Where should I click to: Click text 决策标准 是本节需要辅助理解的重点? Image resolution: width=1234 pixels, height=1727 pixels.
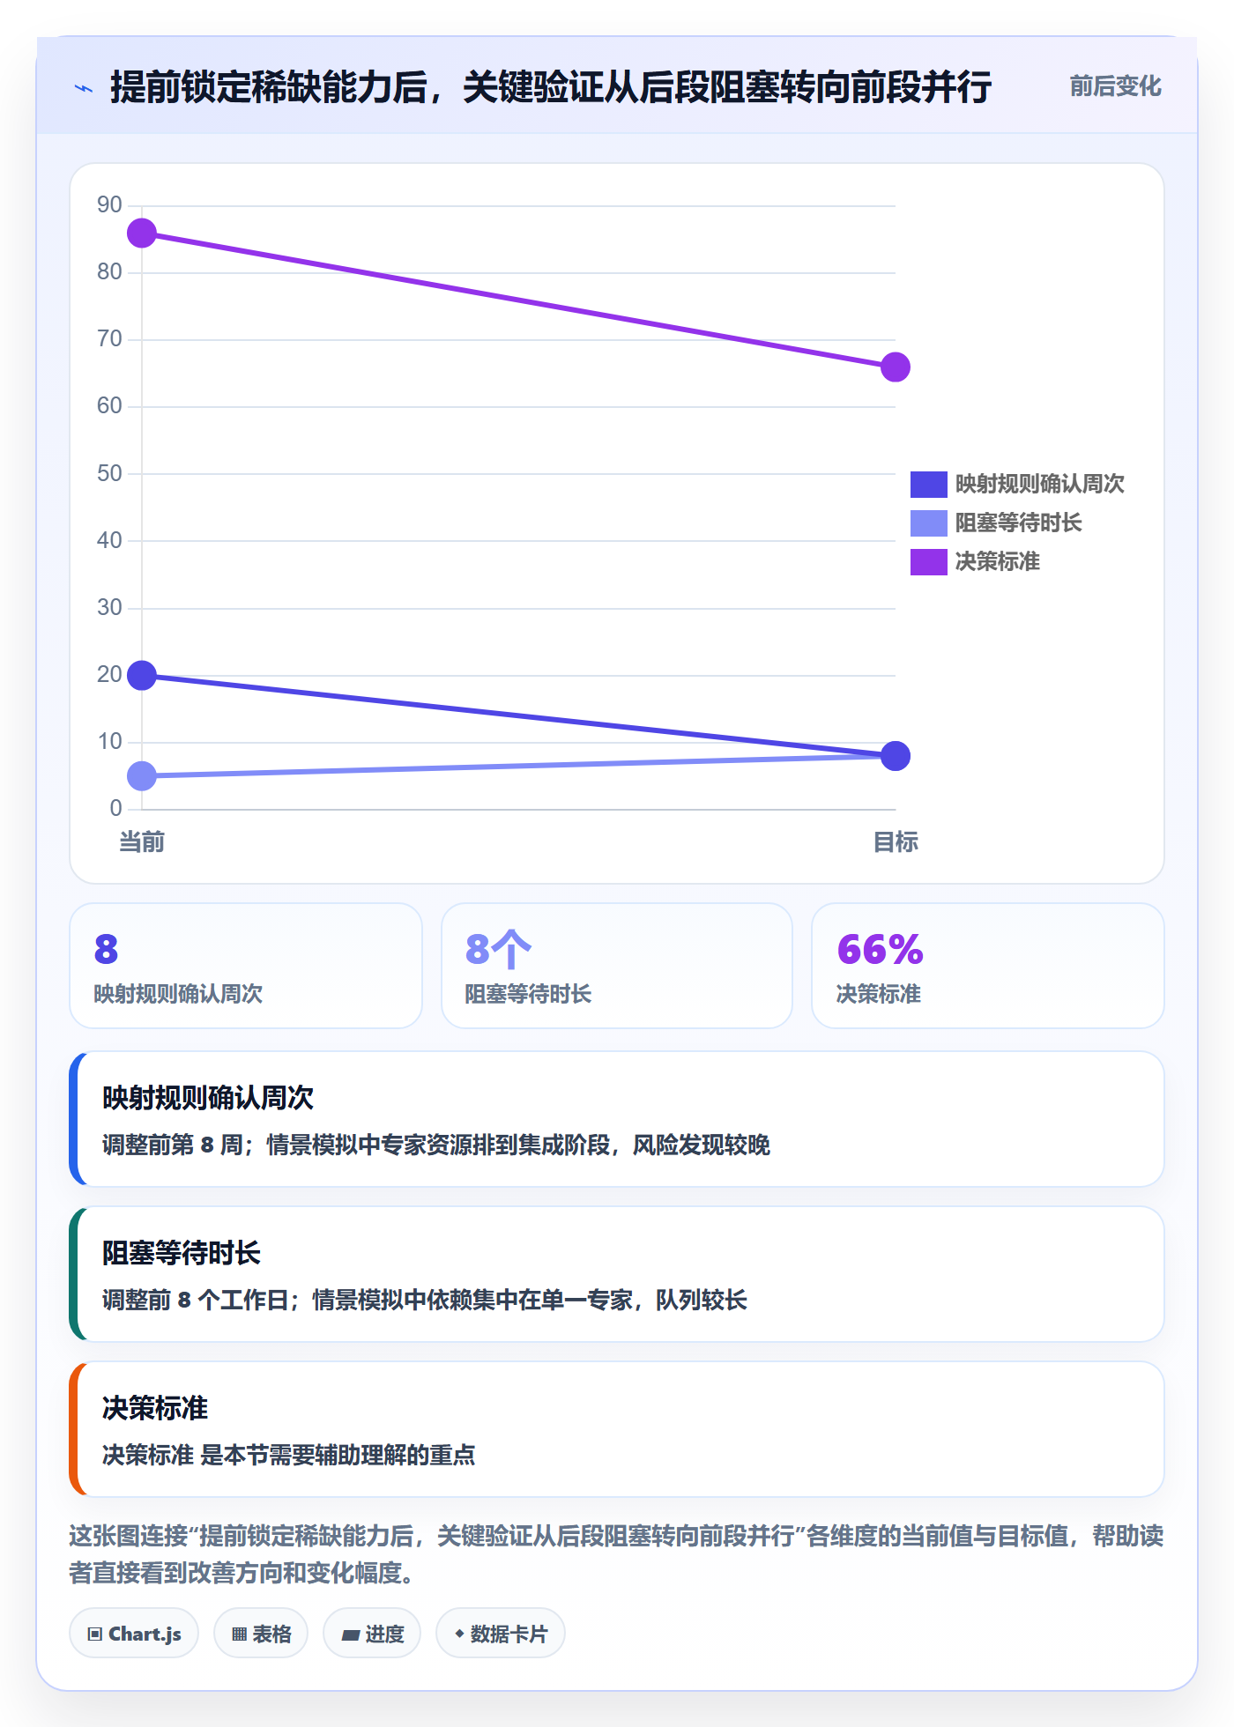tap(289, 1455)
